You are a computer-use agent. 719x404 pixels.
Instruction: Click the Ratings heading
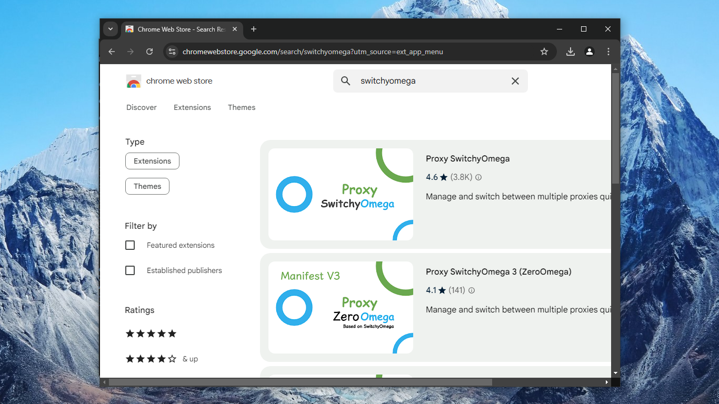[139, 310]
